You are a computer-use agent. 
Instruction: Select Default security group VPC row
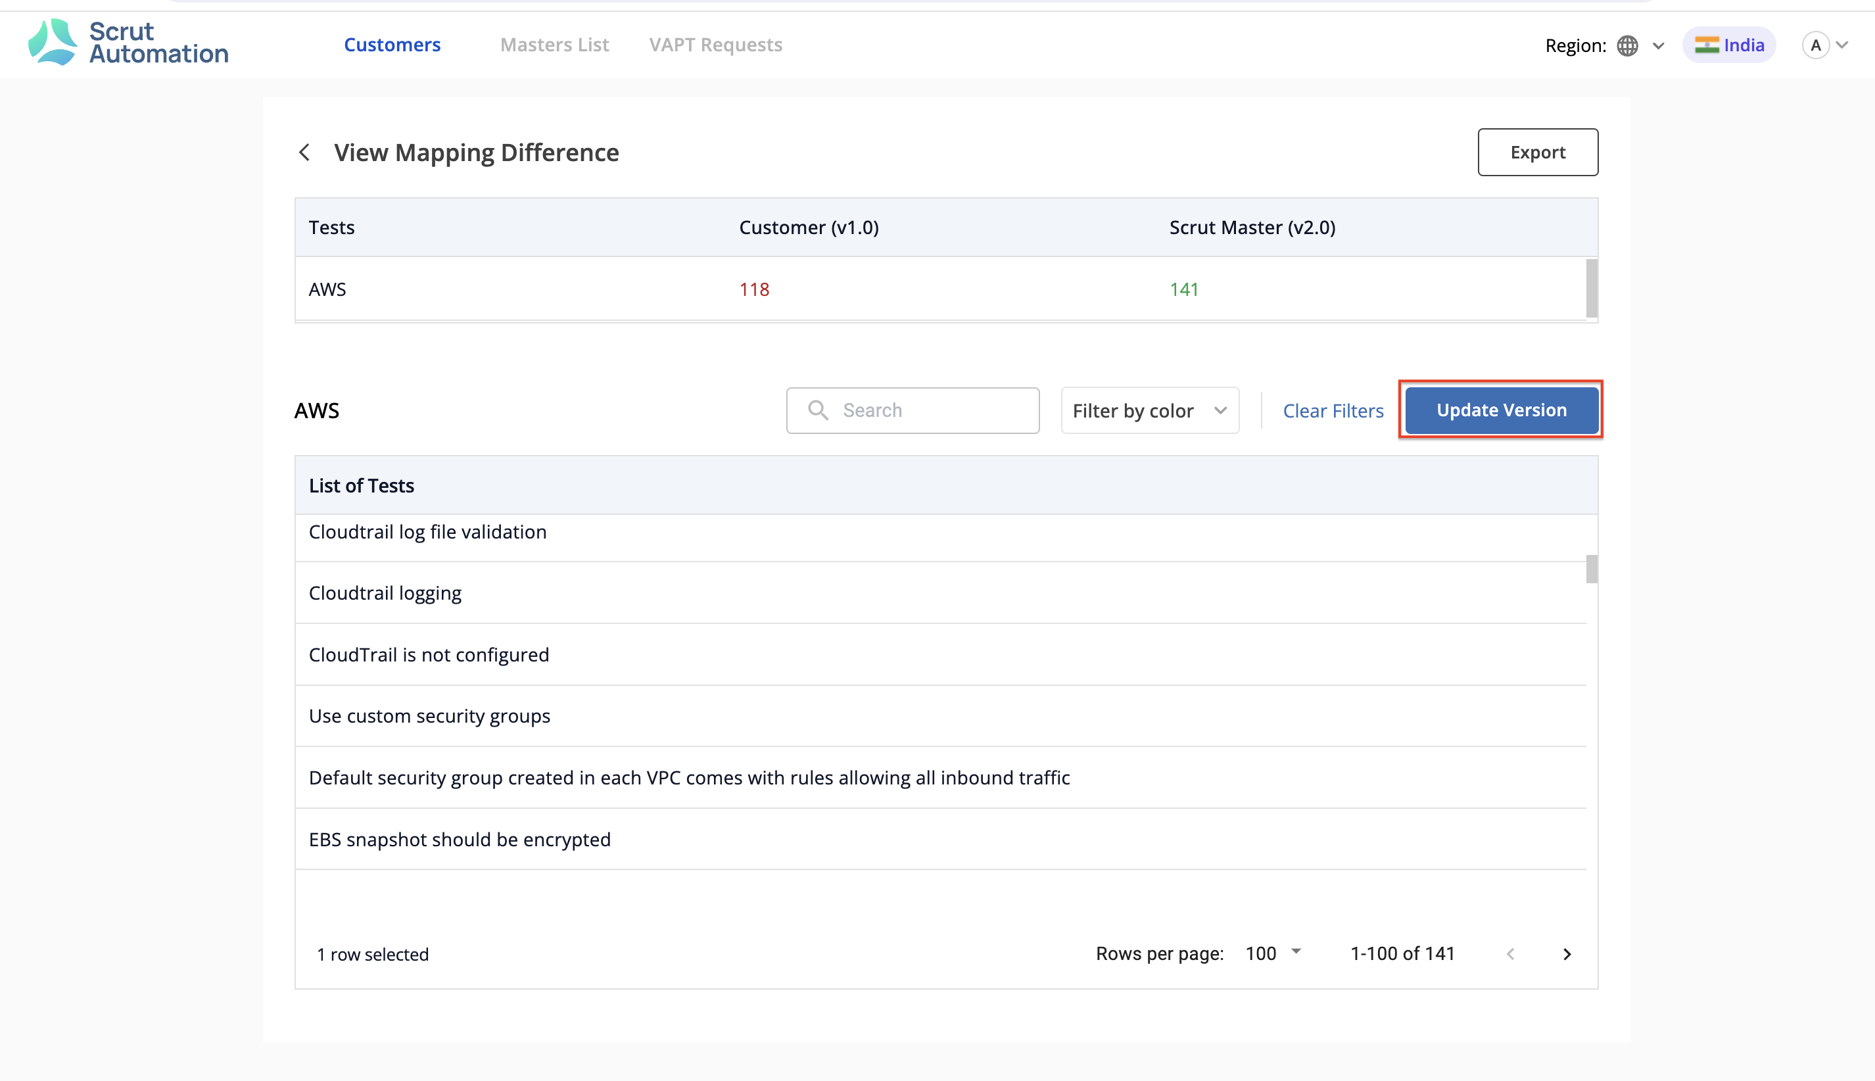(x=941, y=777)
